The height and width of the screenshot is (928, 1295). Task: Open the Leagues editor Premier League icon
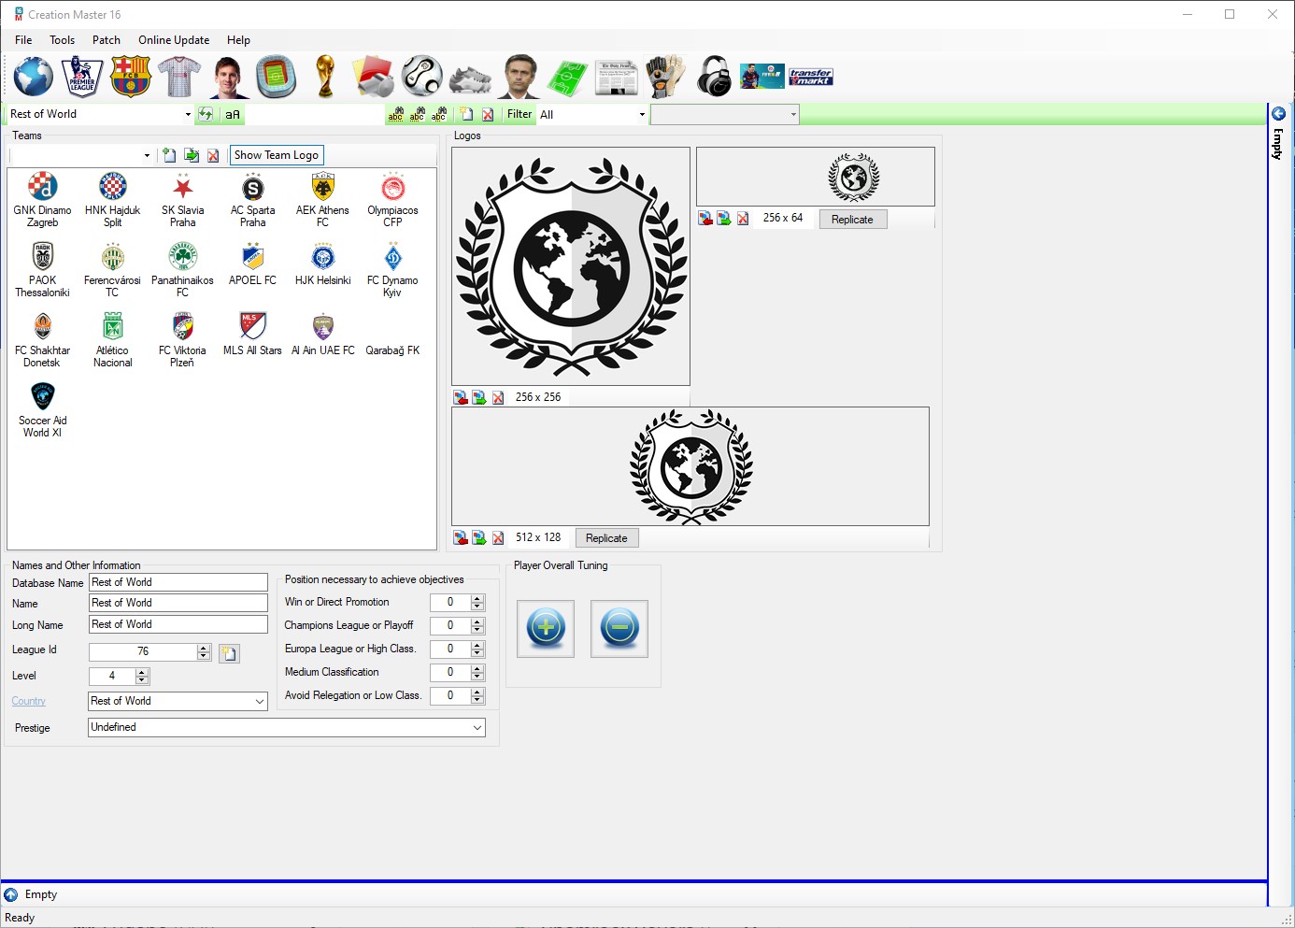82,77
